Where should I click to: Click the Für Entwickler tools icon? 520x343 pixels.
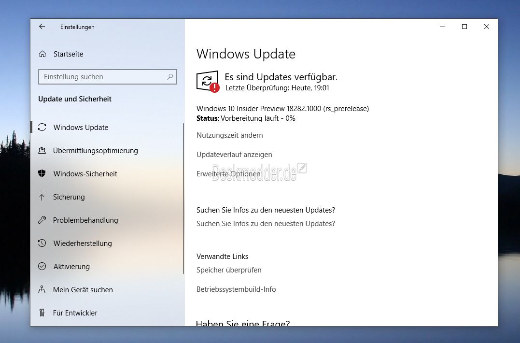click(42, 313)
